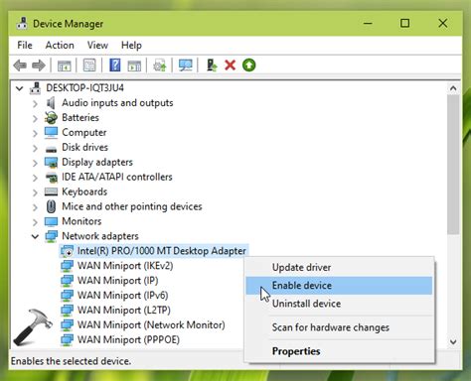Expand the Monitors chevron

[x=35, y=222]
